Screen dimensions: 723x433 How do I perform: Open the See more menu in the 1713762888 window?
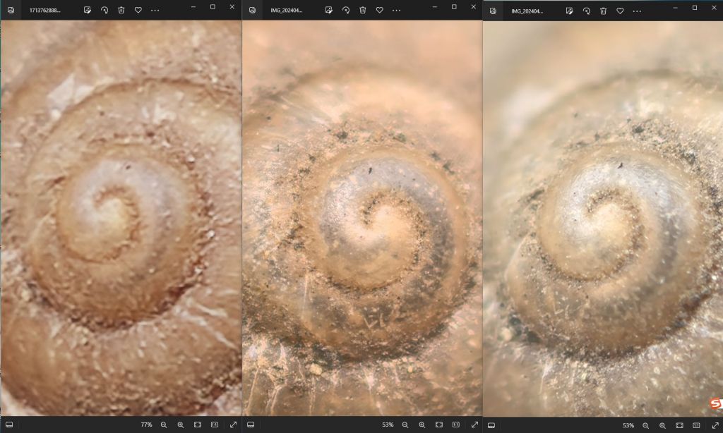(x=155, y=10)
